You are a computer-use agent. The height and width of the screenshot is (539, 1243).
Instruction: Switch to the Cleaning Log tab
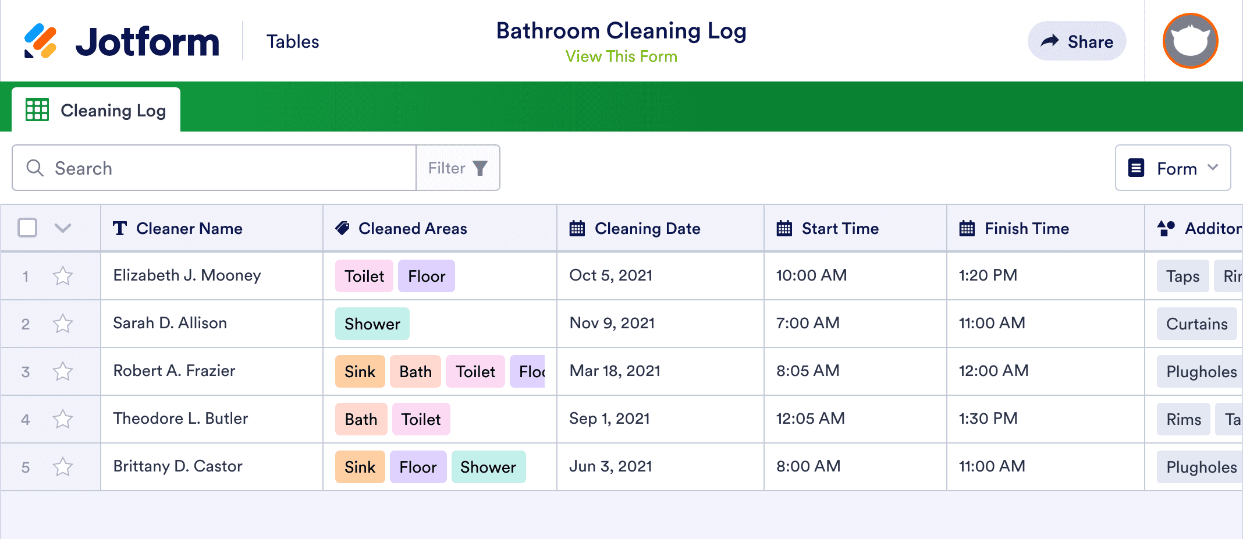click(113, 109)
